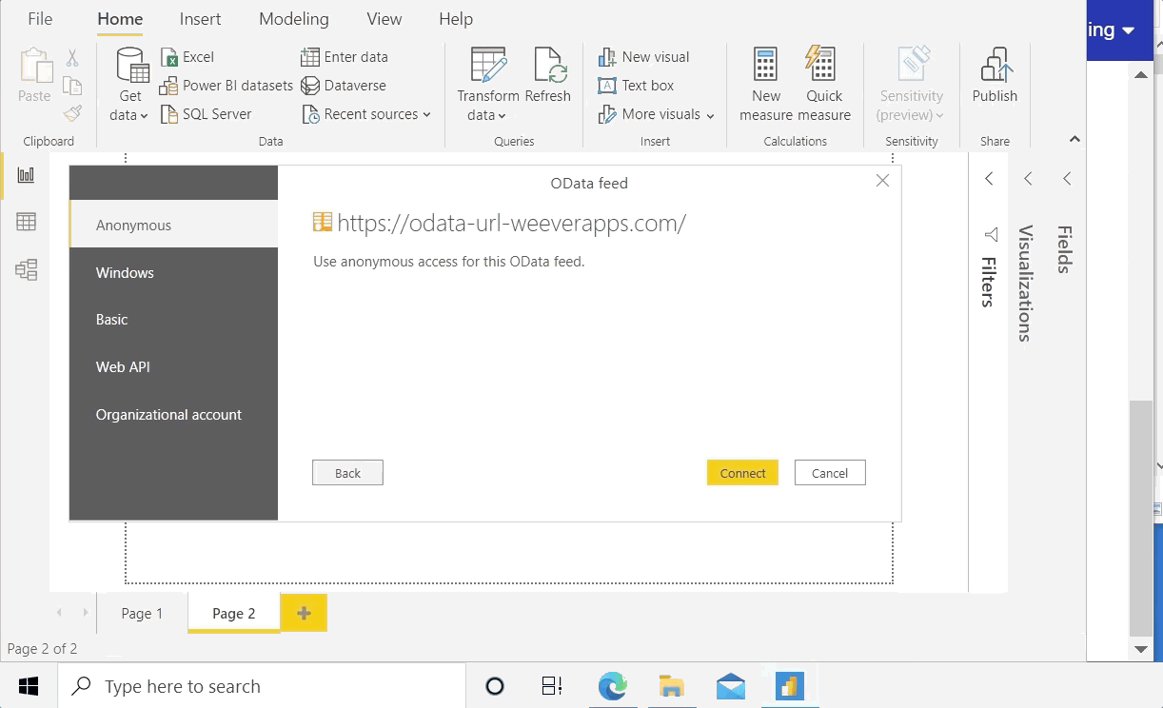The width and height of the screenshot is (1163, 708).
Task: Expand More visuals dropdown
Action: pos(710,115)
